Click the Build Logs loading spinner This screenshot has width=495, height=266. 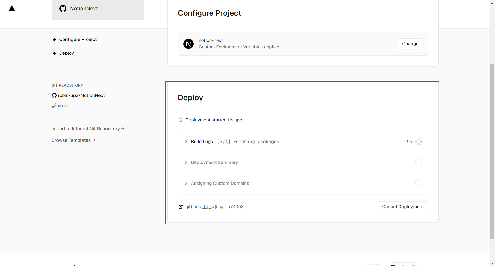(x=419, y=142)
